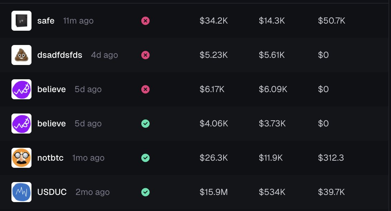Click the poop emoji token icon
Image resolution: width=391 pixels, height=211 pixels.
pyautogui.click(x=21, y=55)
